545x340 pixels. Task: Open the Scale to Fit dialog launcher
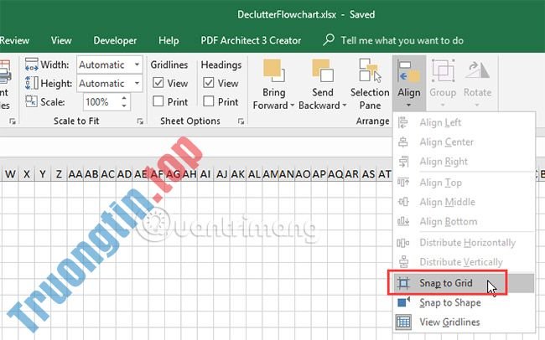pos(140,121)
